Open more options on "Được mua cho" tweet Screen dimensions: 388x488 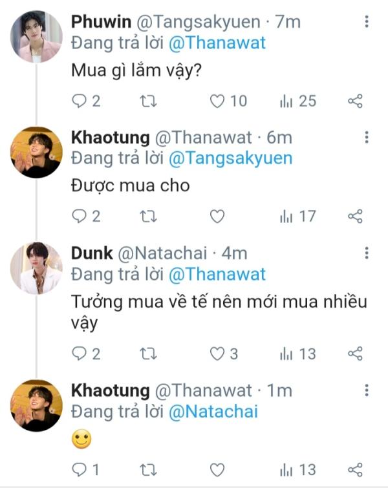click(x=367, y=138)
